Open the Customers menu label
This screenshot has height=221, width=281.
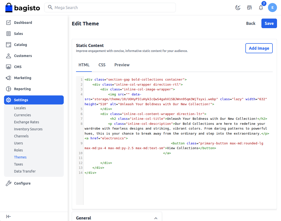tap(23, 56)
